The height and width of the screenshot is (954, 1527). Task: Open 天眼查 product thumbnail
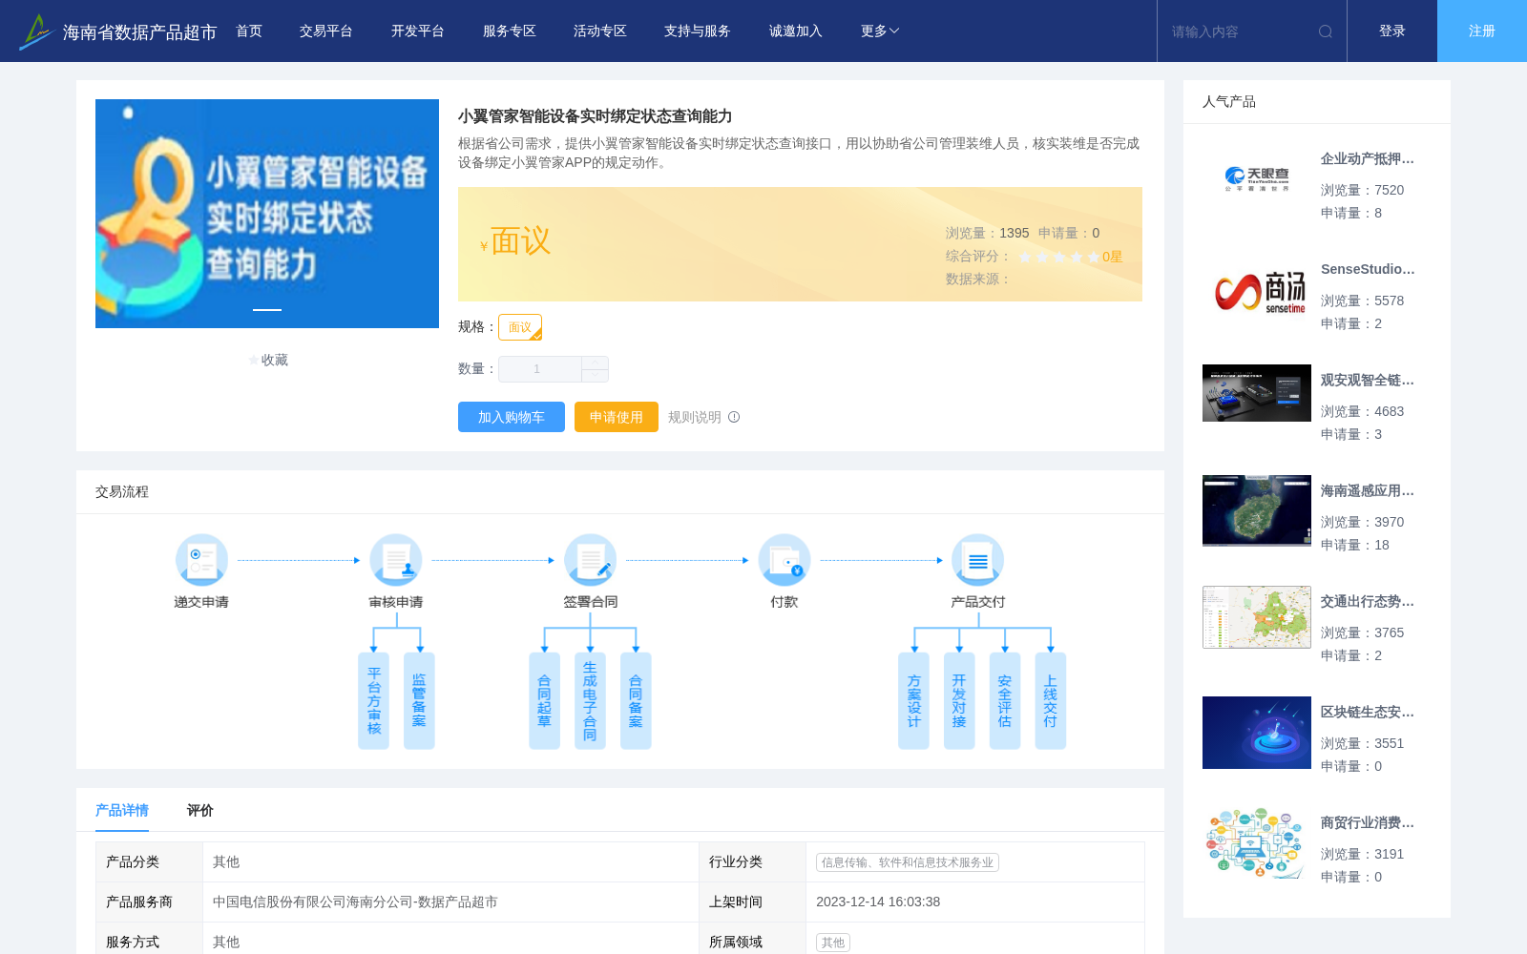(1257, 179)
